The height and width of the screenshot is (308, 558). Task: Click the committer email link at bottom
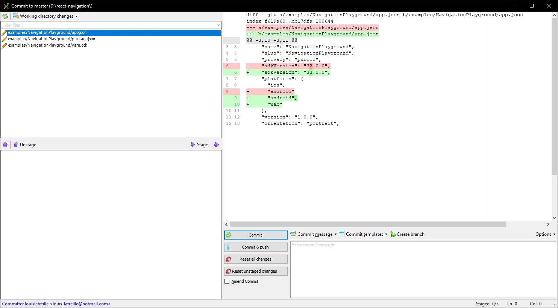(56, 303)
